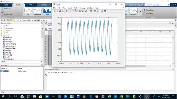Screen dimensions: 177x99
Task: Switch to the APPS ribbon tab
Action: (31, 5)
